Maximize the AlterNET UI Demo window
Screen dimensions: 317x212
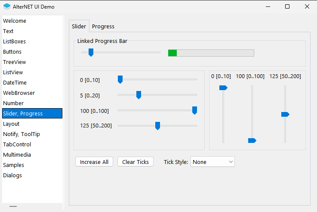click(287, 6)
